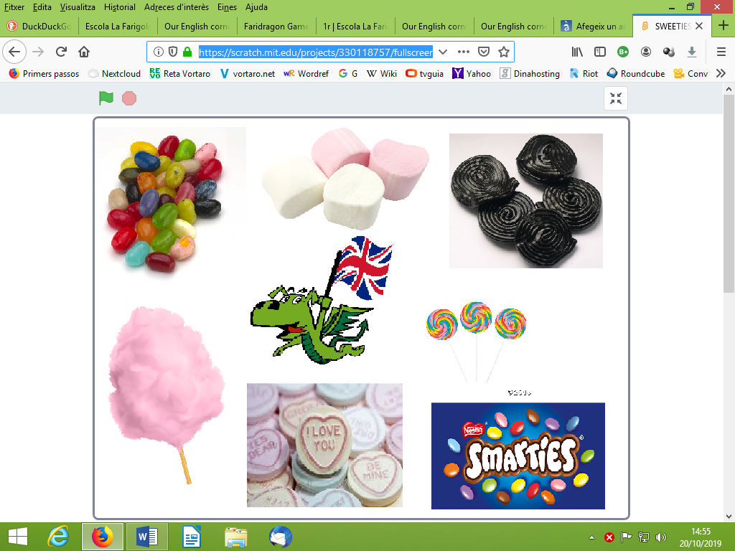
Task: Switch to the DuckDuckGo tab
Action: pos(39,27)
